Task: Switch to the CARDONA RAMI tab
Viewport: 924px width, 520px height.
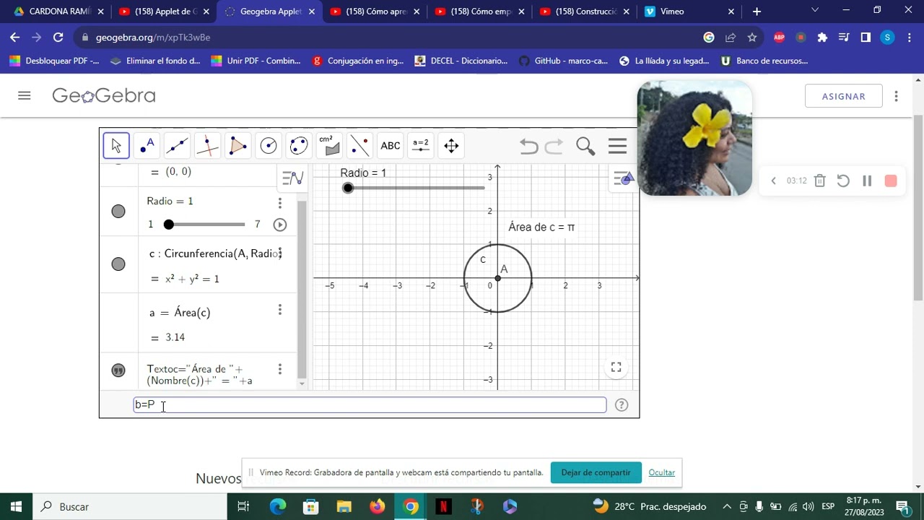Action: tap(59, 12)
